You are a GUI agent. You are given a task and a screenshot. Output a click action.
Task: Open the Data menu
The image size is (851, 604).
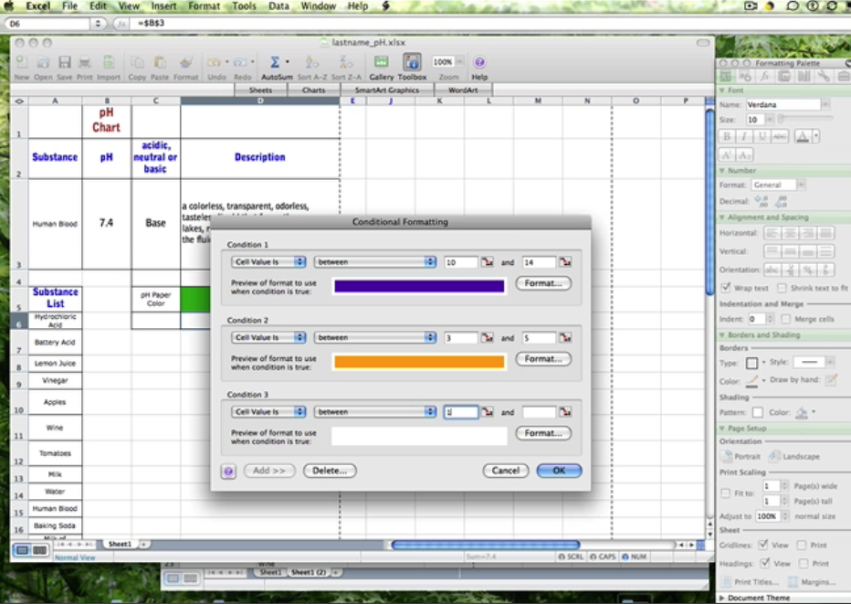[278, 5]
